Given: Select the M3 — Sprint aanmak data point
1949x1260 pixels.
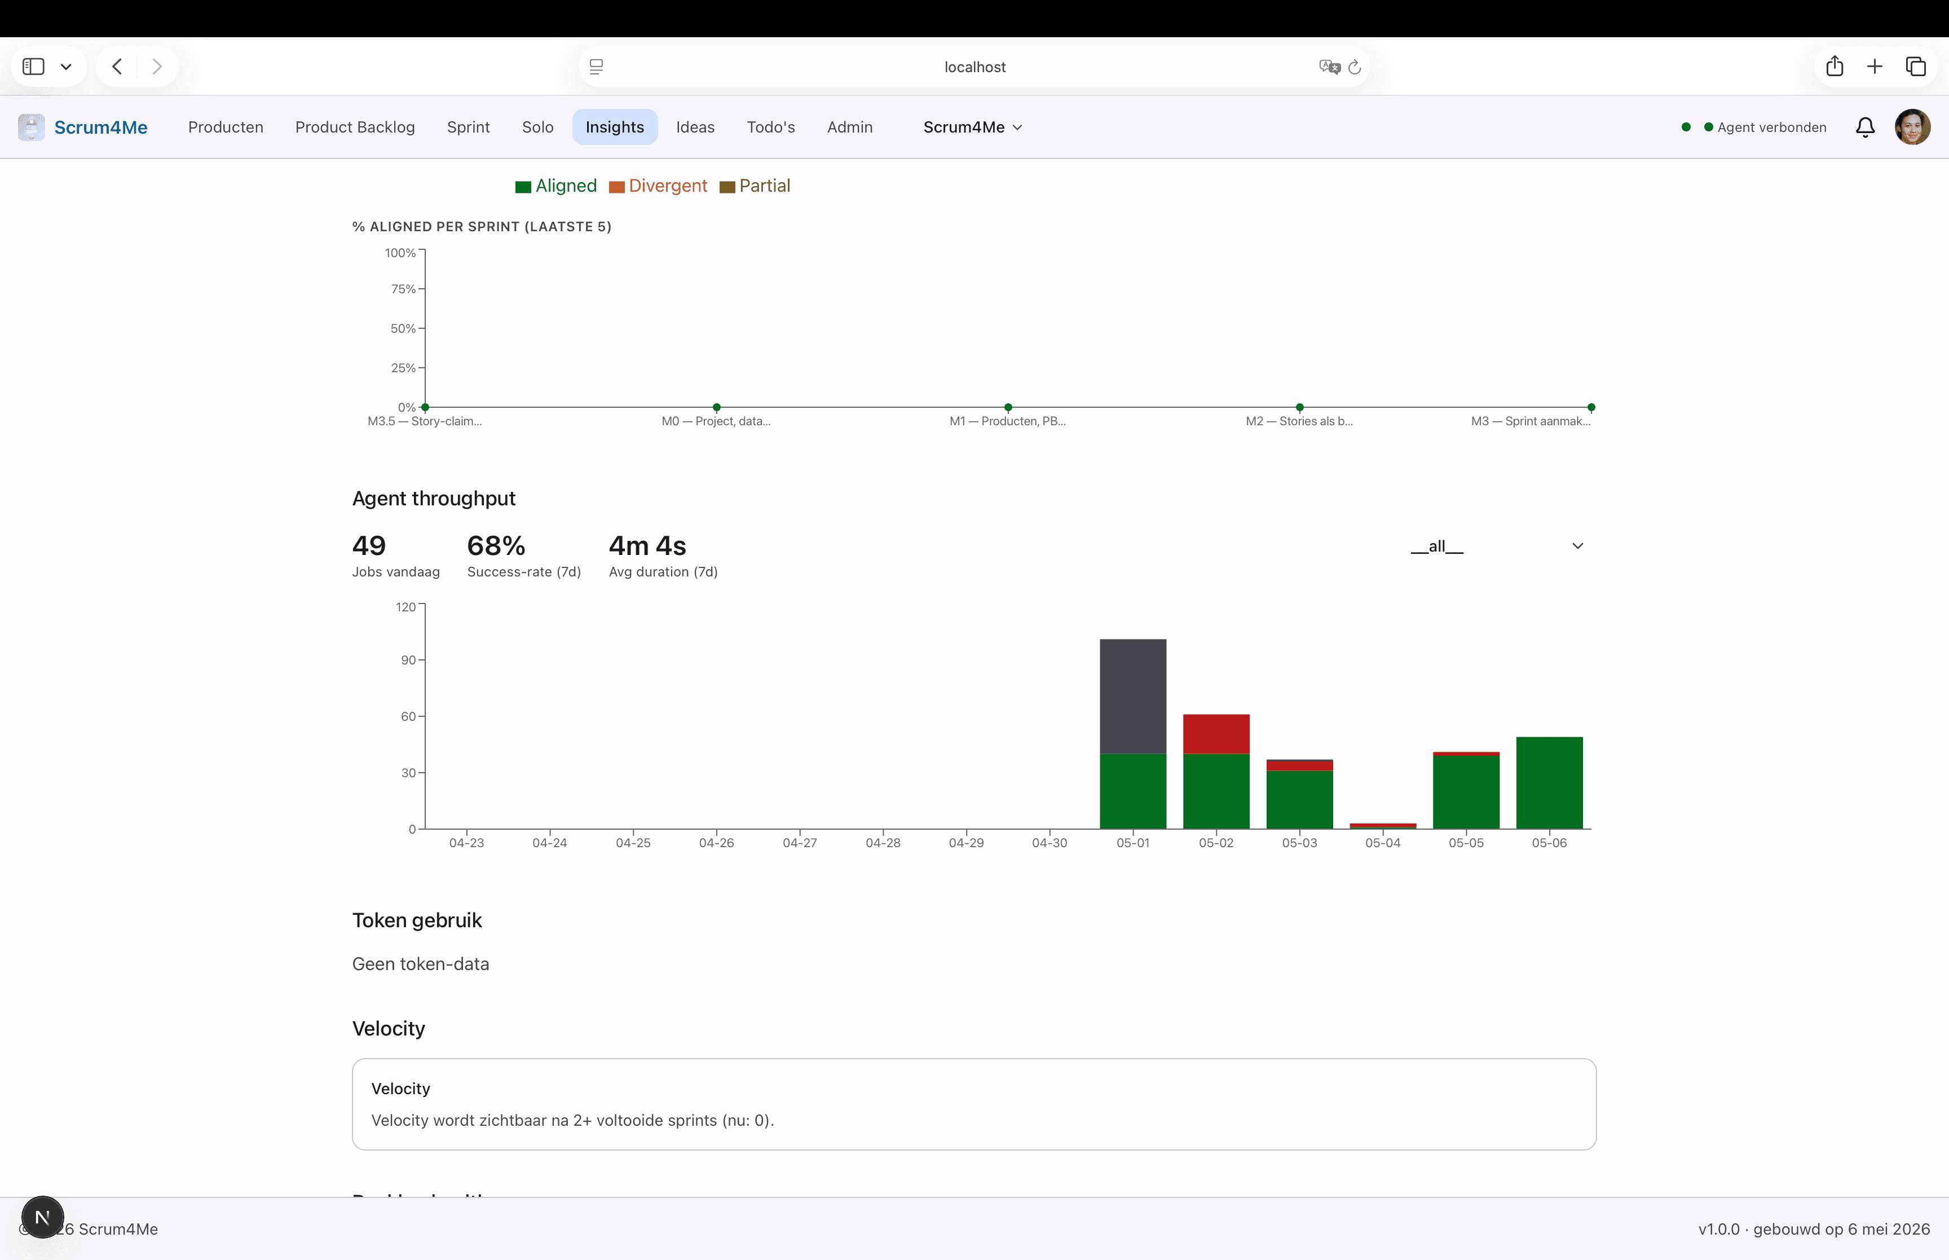Looking at the screenshot, I should pyautogui.click(x=1591, y=407).
